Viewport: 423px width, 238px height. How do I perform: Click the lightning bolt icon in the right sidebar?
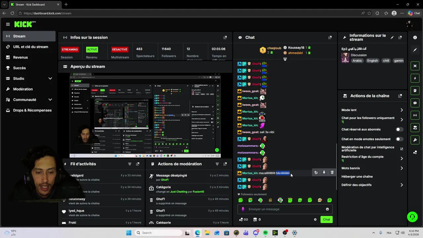415,78
